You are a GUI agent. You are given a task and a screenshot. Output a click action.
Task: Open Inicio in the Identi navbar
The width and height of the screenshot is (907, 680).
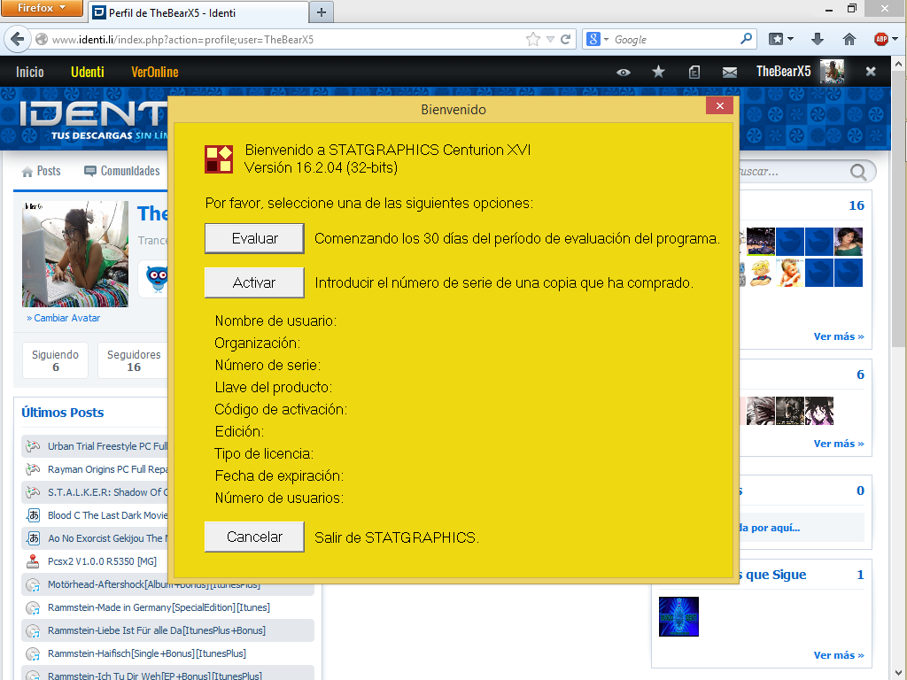coord(30,72)
